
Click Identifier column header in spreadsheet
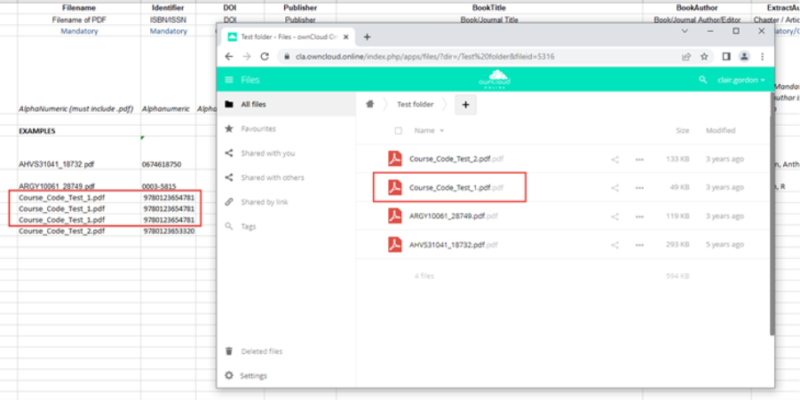coord(169,8)
